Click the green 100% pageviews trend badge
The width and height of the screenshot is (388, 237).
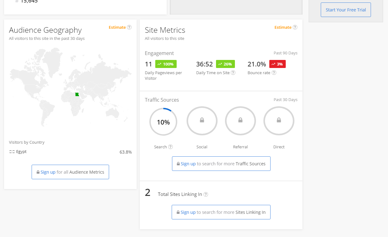click(166, 64)
